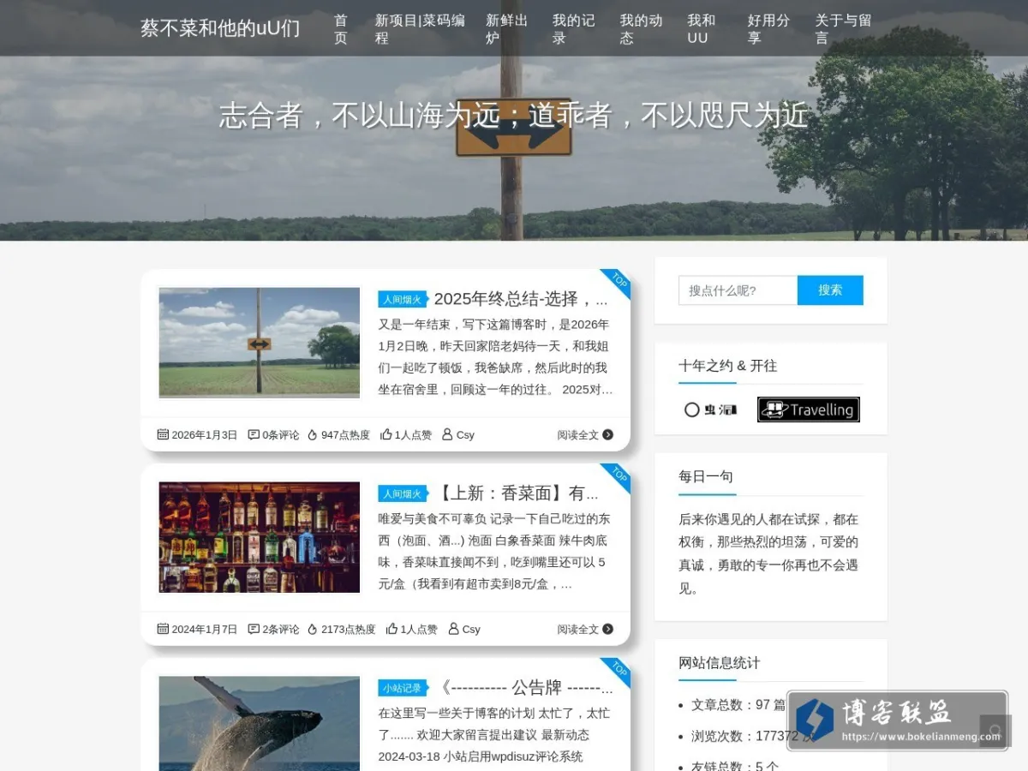Click the 网站信息统计 widget heading
This screenshot has height=771, width=1028.
click(720, 663)
